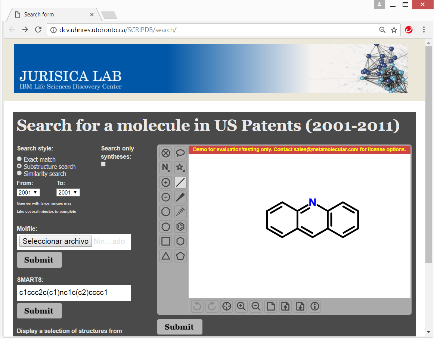Select the pentagon cyclopentane ring tool
This screenshot has height=339, width=434.
[180, 256]
